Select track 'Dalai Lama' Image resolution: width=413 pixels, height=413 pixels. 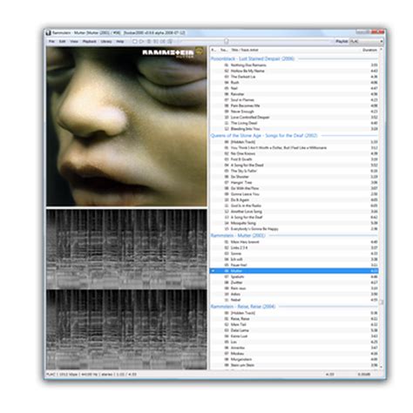[x=294, y=330]
